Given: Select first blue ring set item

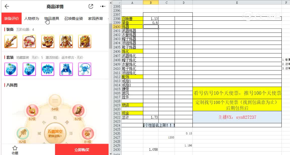Looking at the screenshot, I should (x=11, y=69).
